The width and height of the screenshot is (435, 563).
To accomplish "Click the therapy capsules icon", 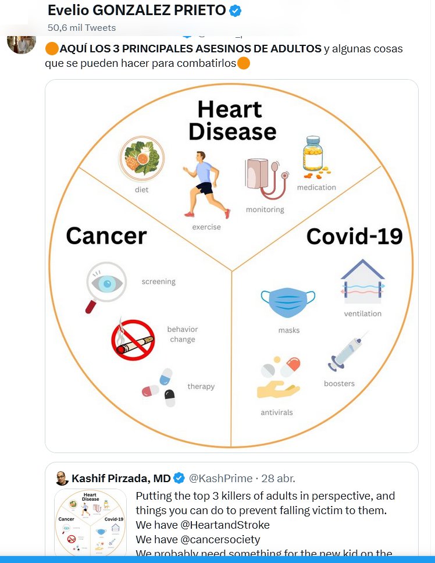I will [x=159, y=387].
